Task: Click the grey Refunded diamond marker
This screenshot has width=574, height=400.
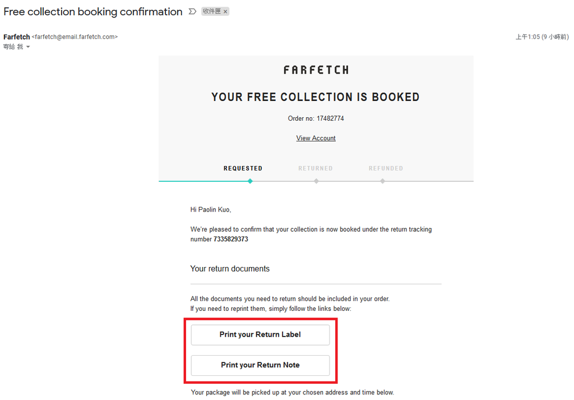Action: click(x=382, y=181)
